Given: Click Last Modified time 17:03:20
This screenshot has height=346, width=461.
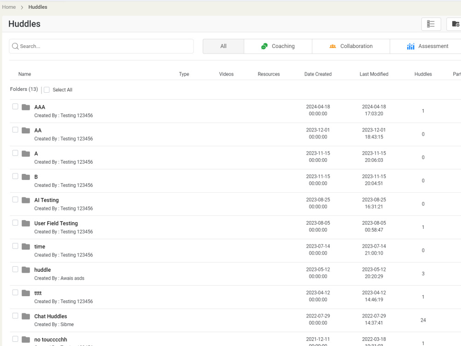Looking at the screenshot, I should (374, 113).
